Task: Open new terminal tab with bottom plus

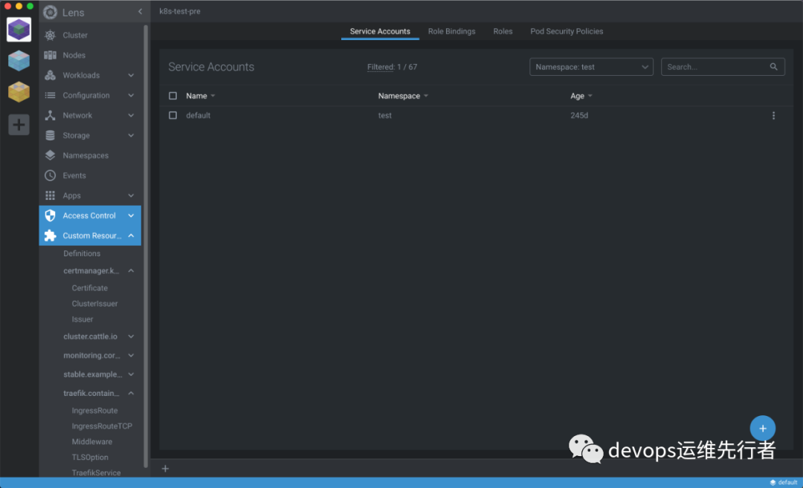Action: coord(165,469)
